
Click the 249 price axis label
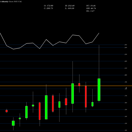click(x=126, y=48)
